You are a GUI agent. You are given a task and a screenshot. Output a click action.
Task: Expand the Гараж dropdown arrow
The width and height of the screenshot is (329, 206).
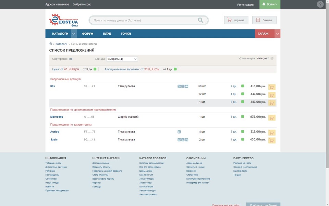point(277,34)
